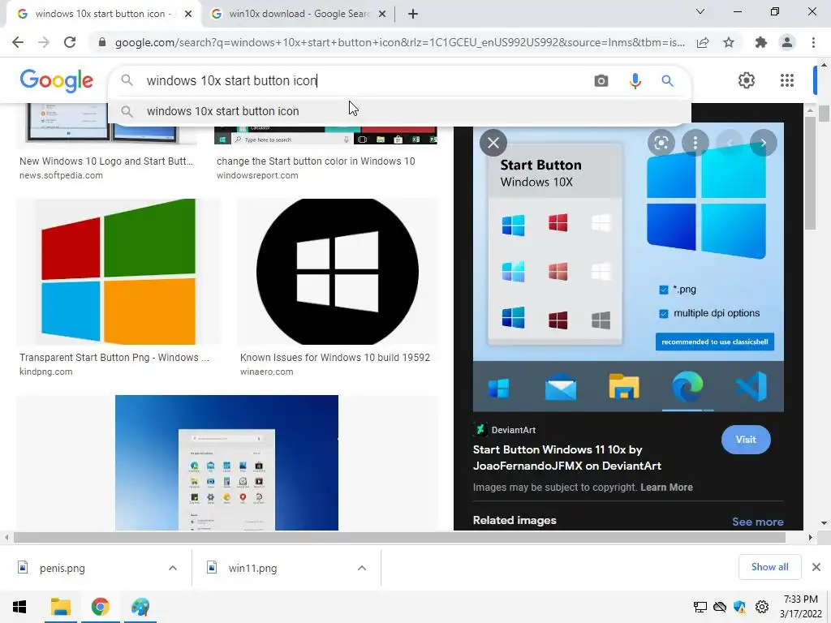This screenshot has width=831, height=623.
Task: Open the downloaded penis.png file
Action: click(x=62, y=568)
